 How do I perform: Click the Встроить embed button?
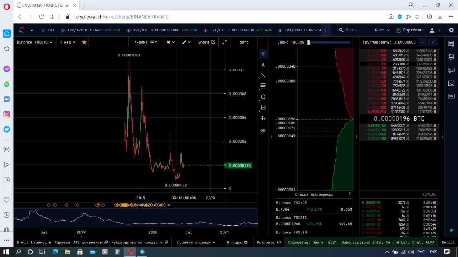pos(269,242)
